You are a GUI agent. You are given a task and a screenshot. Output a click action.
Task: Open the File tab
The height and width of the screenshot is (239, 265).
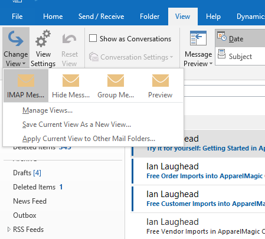pos(17,17)
